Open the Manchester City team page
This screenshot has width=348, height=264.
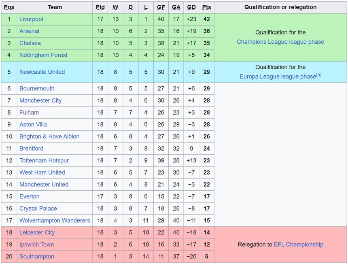[40, 100]
